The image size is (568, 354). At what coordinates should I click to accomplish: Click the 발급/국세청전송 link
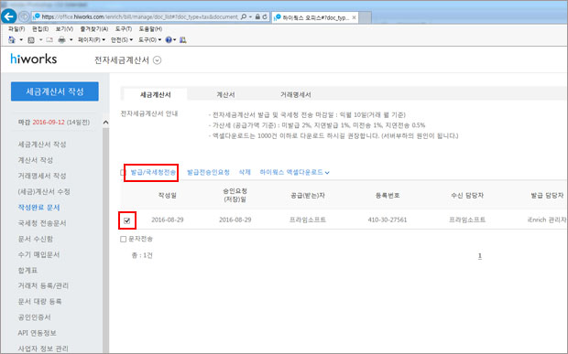click(153, 172)
